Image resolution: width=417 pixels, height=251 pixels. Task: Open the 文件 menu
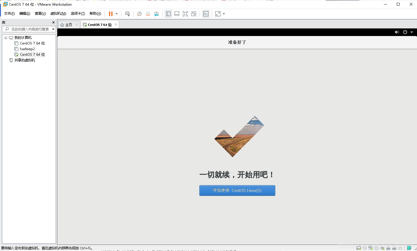click(x=9, y=14)
